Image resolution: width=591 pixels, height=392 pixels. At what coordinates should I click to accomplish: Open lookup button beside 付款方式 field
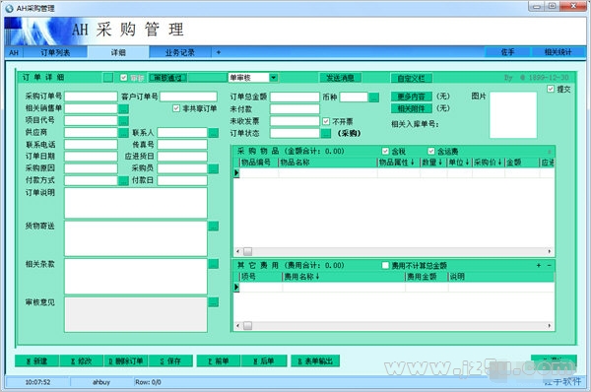coord(124,180)
